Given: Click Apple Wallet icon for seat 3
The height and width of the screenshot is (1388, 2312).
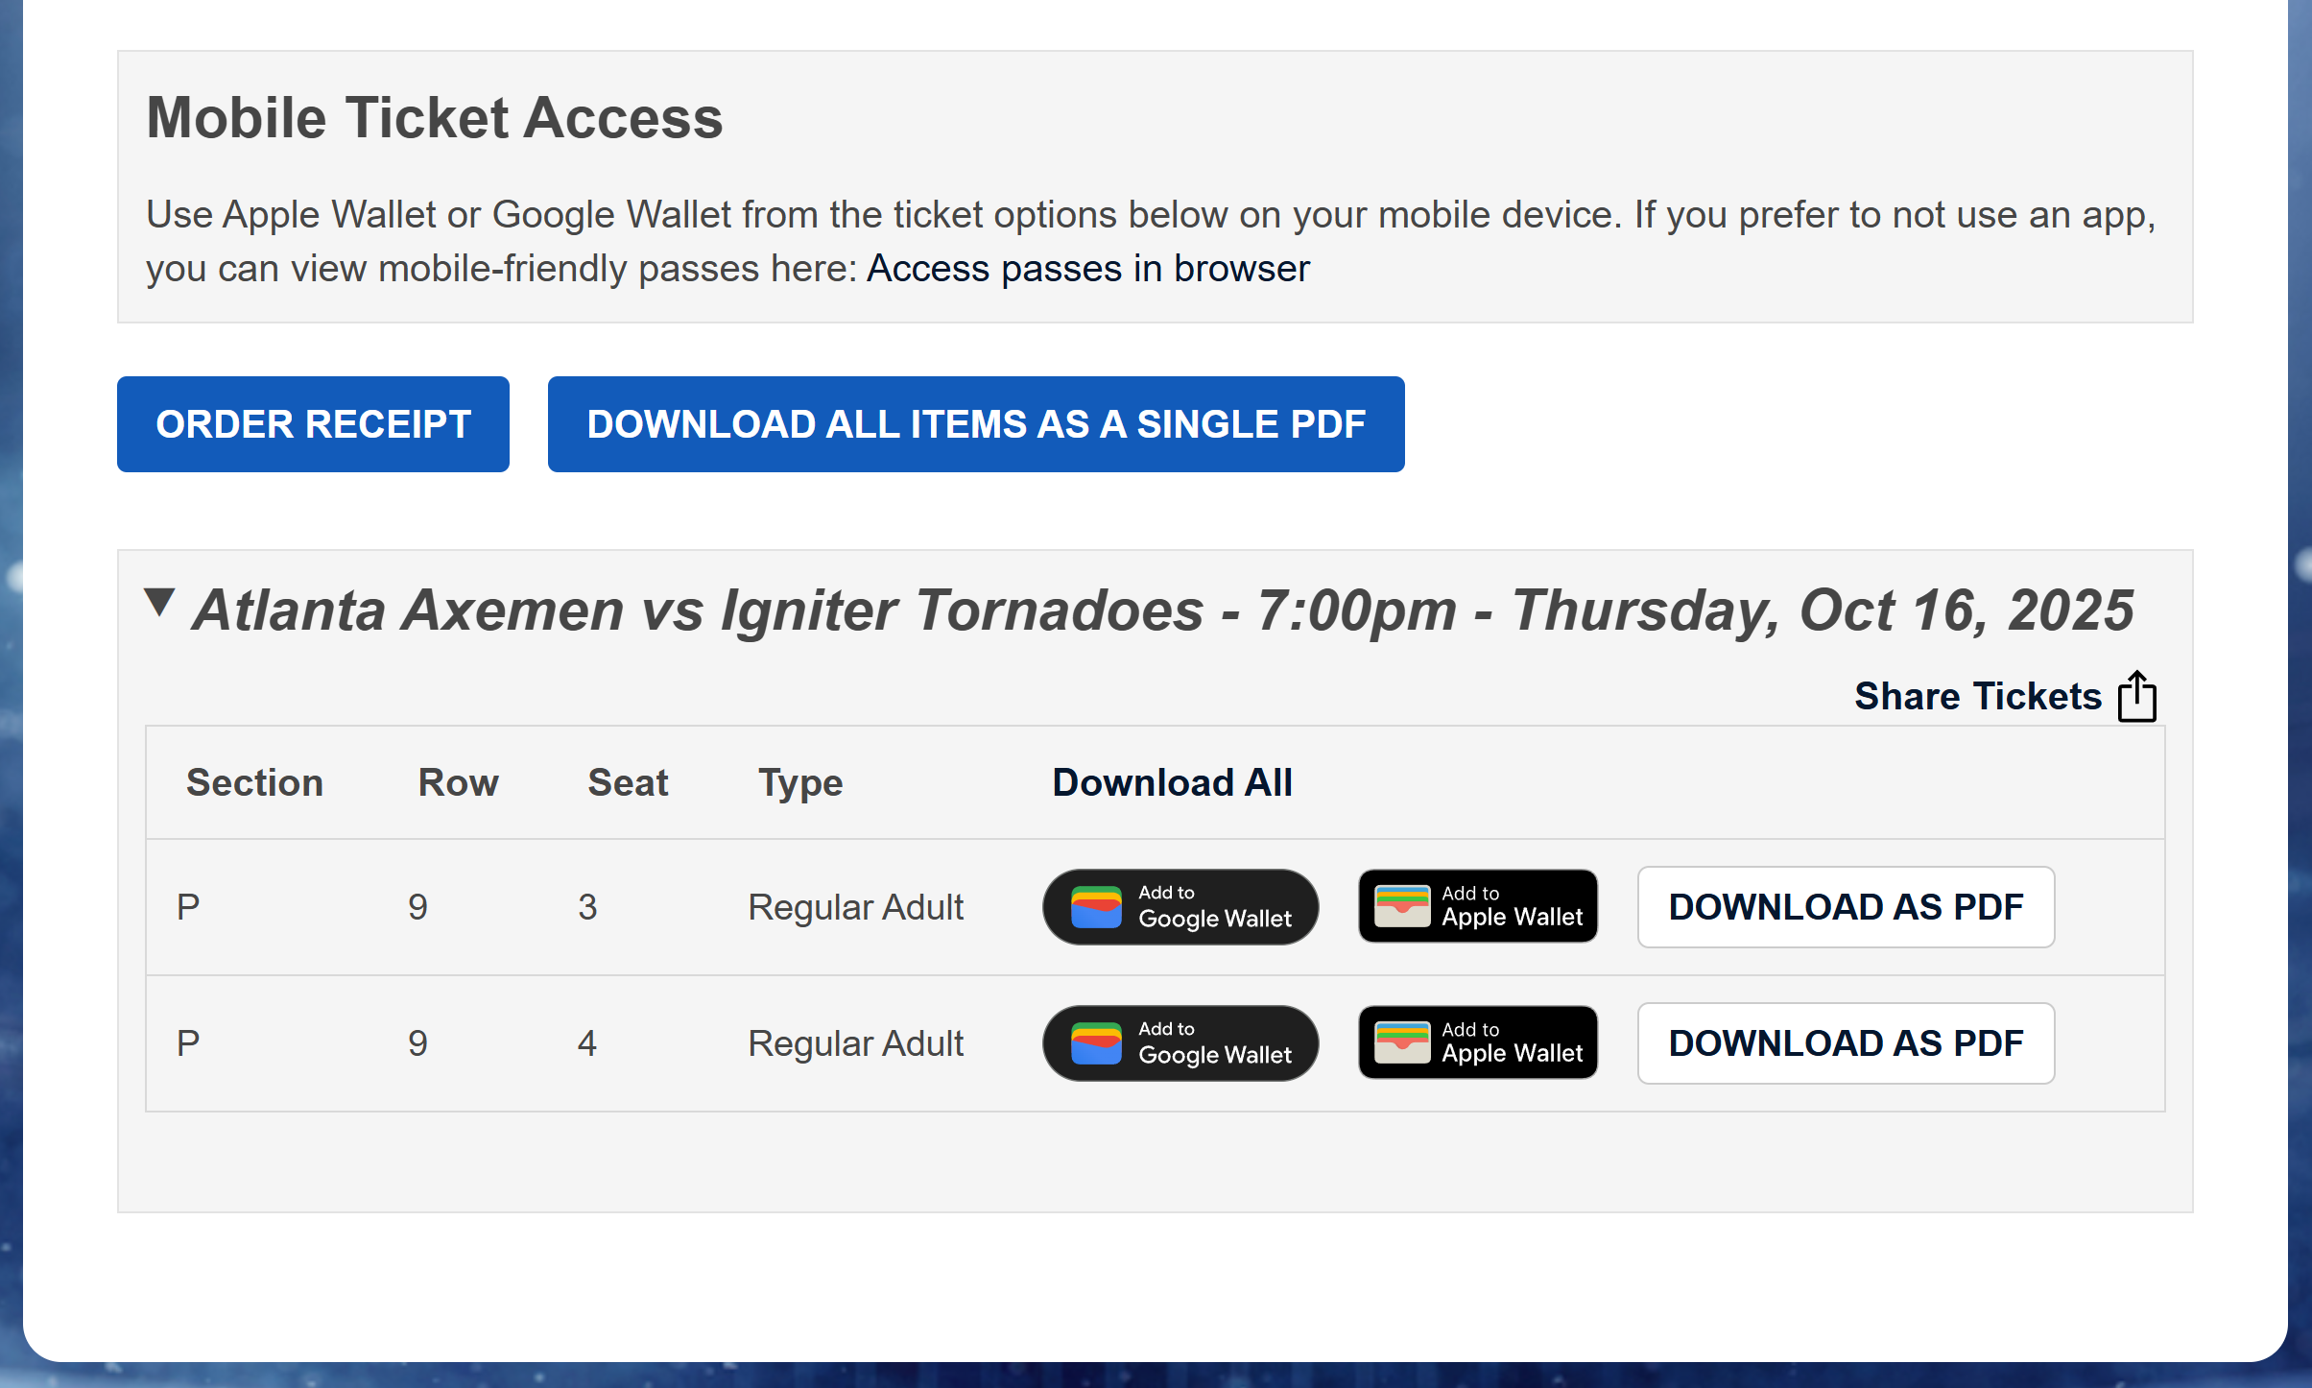Looking at the screenshot, I should (1402, 906).
